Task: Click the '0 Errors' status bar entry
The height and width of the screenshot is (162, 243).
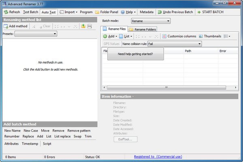Action: 49,157
